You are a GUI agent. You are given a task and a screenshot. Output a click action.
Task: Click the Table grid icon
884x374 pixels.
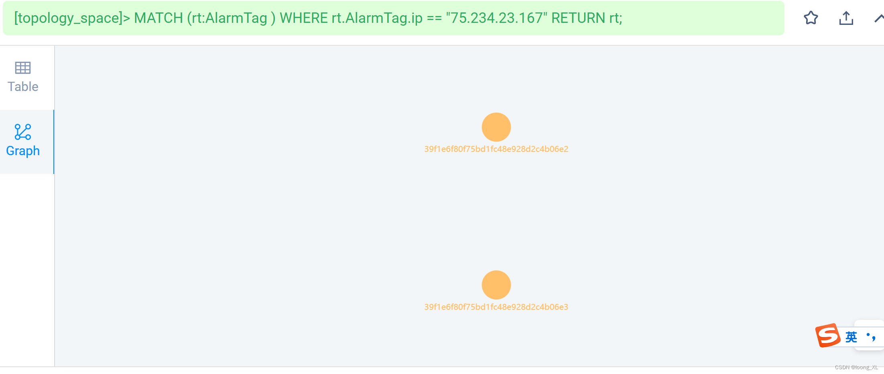pos(23,68)
